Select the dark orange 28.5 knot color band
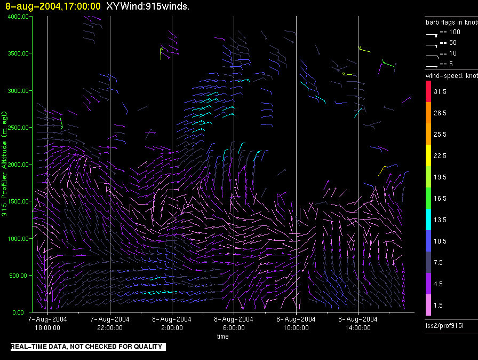 tap(428, 113)
